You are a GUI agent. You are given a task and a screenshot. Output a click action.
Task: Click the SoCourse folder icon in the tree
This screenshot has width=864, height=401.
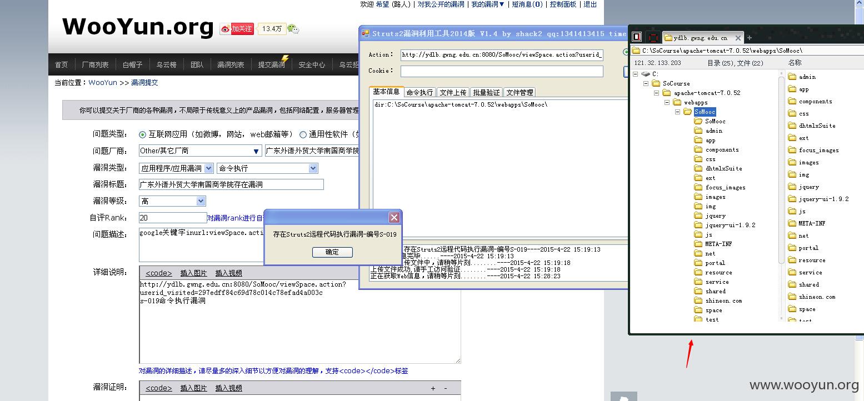[656, 83]
